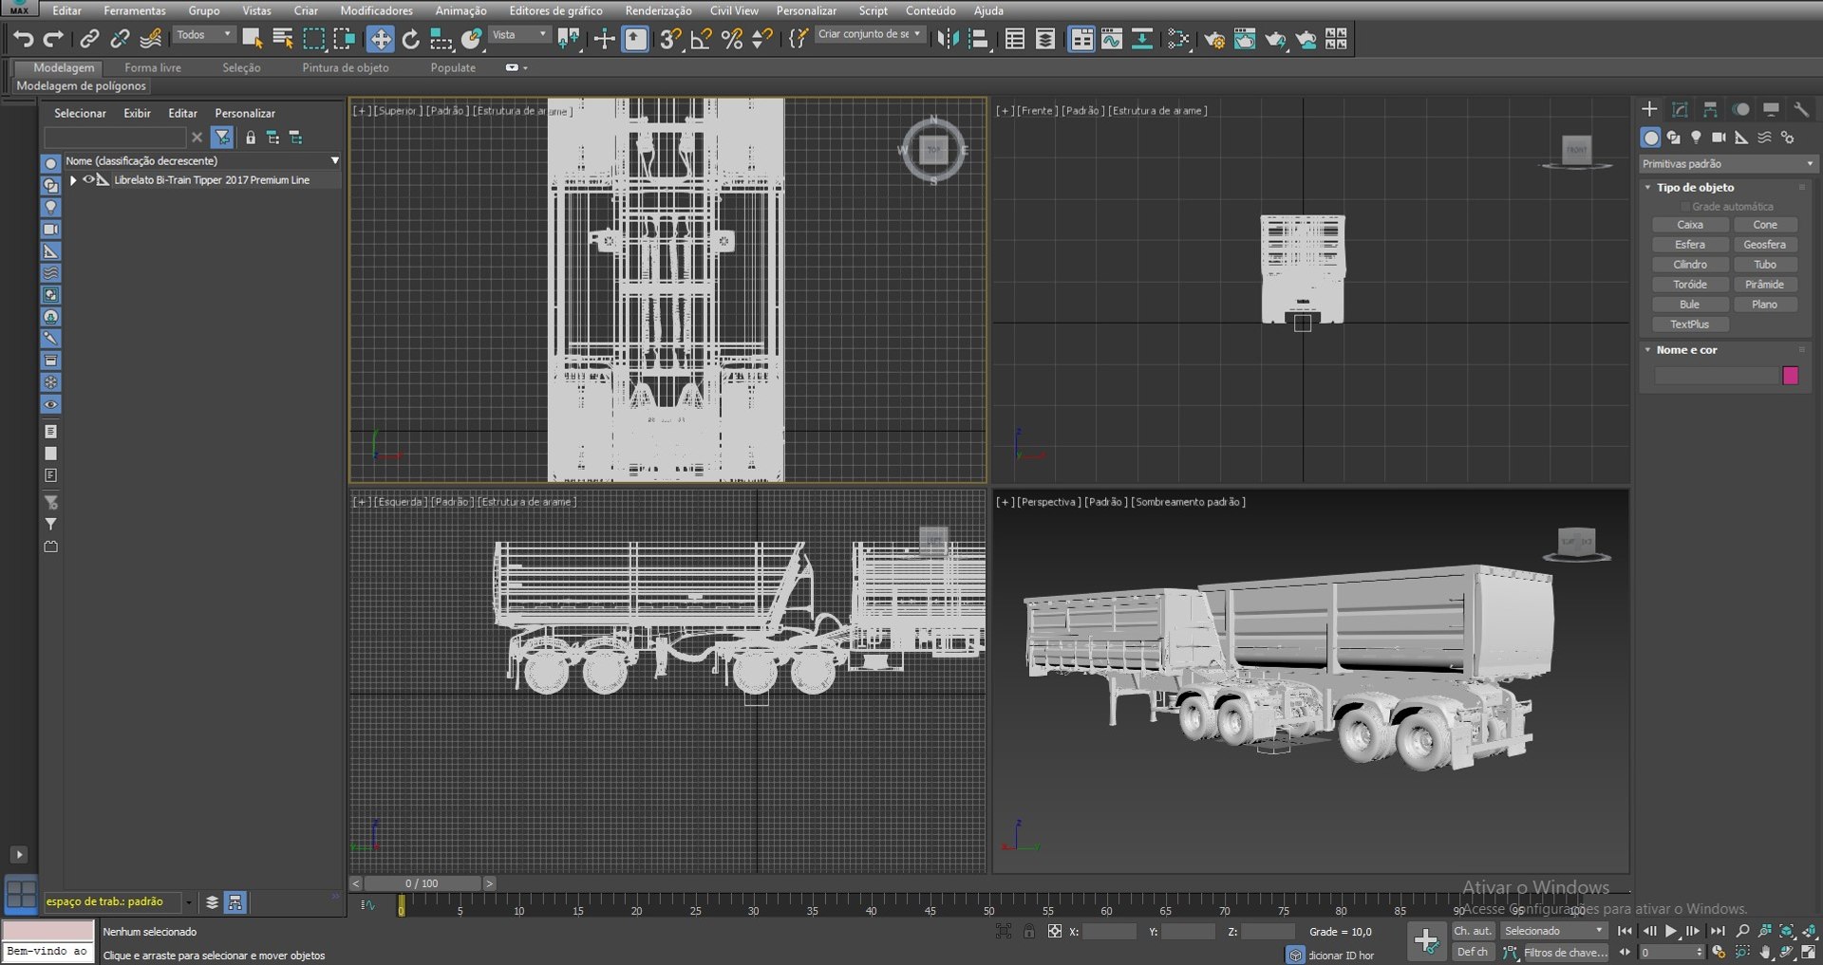Image resolution: width=1823 pixels, height=965 pixels.
Task: Open the Exibir scene explorer menu
Action: point(137,113)
